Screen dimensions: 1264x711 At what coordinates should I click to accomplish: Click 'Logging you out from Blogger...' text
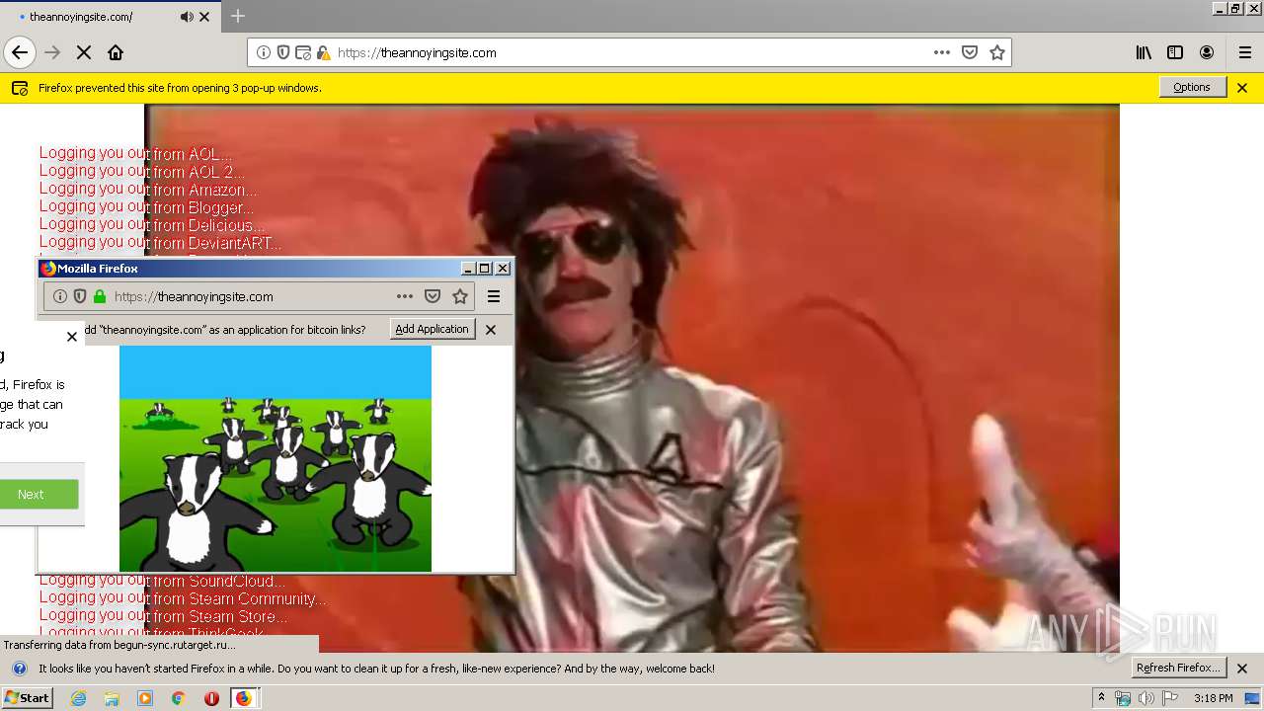click(146, 206)
